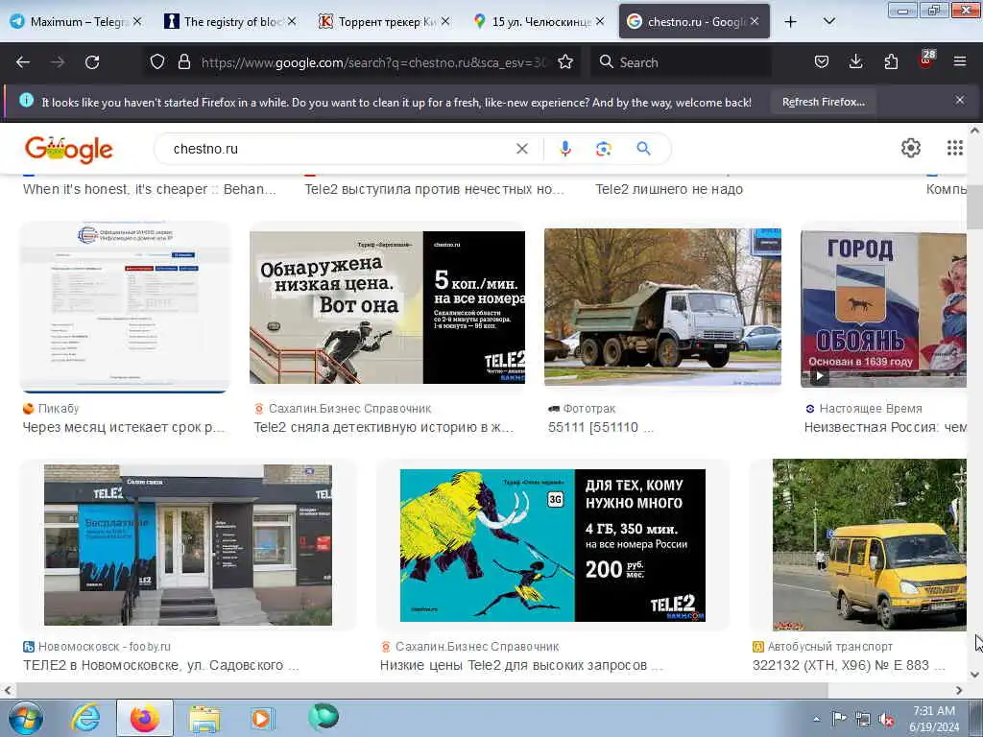Go back to the previous page
The image size is (983, 737).
(23, 62)
